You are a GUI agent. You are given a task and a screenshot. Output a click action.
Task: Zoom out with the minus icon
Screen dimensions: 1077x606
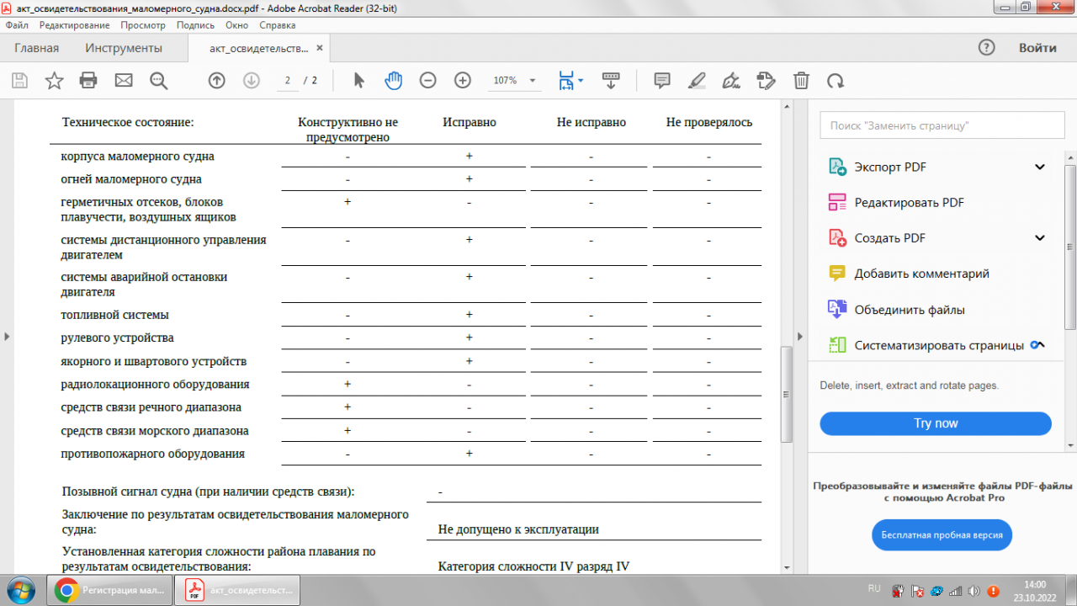click(428, 81)
